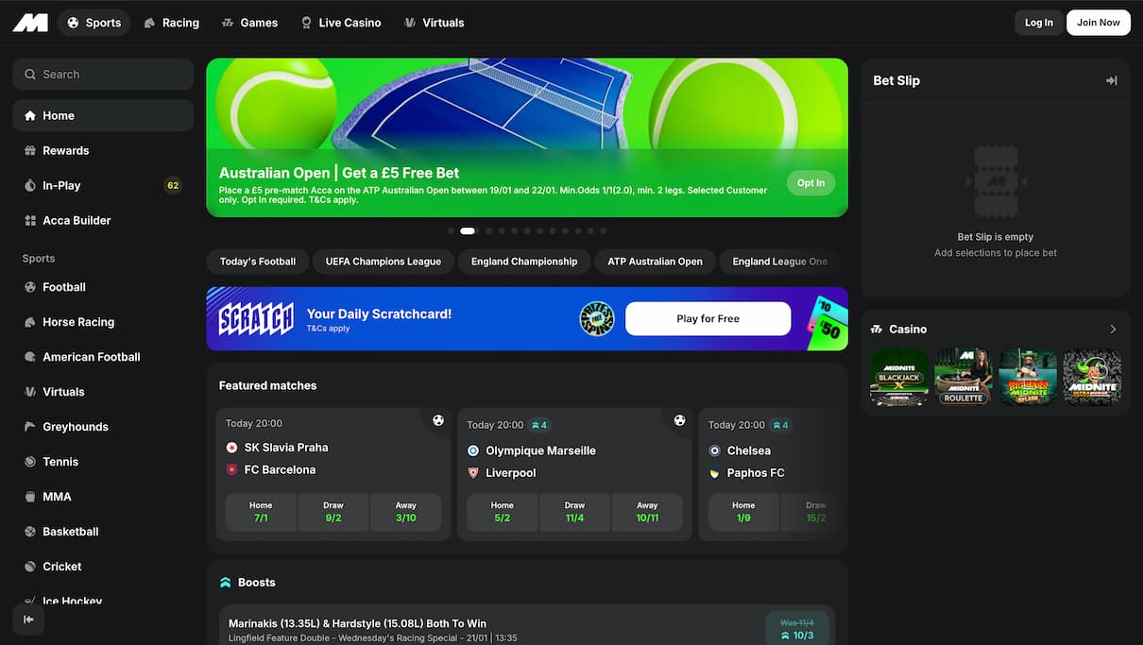Viewport: 1143px width, 645px height.
Task: Select the Draw 11/4 odds for Marseille vs Liverpool
Action: [574, 511]
